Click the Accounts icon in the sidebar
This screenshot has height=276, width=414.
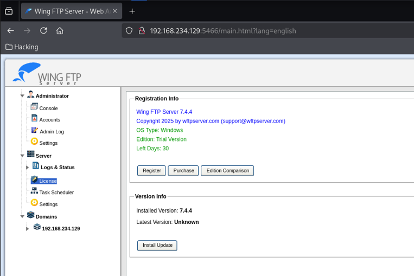[34, 118]
